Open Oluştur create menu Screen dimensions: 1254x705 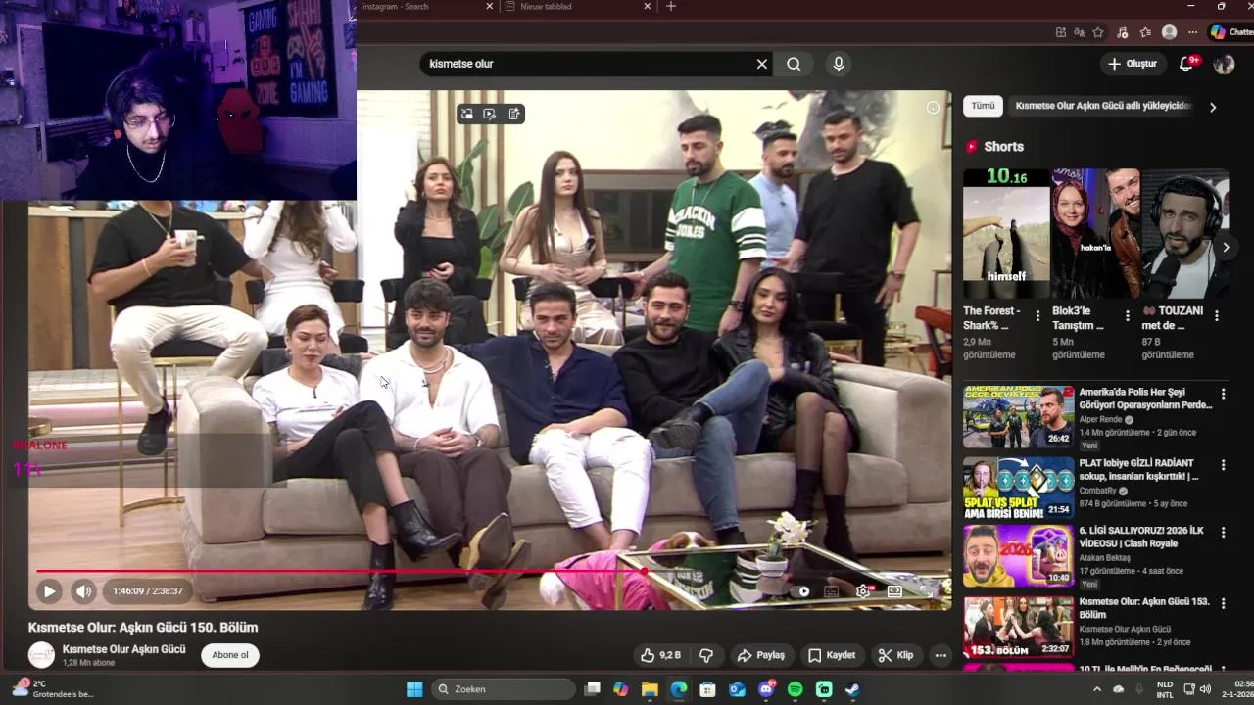[1133, 64]
